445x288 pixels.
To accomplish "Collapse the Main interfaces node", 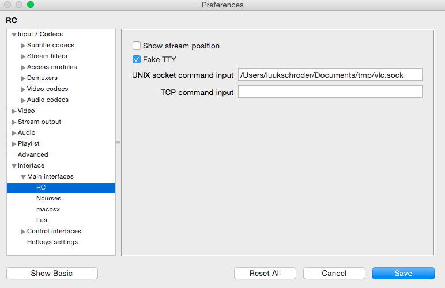I will (x=23, y=177).
